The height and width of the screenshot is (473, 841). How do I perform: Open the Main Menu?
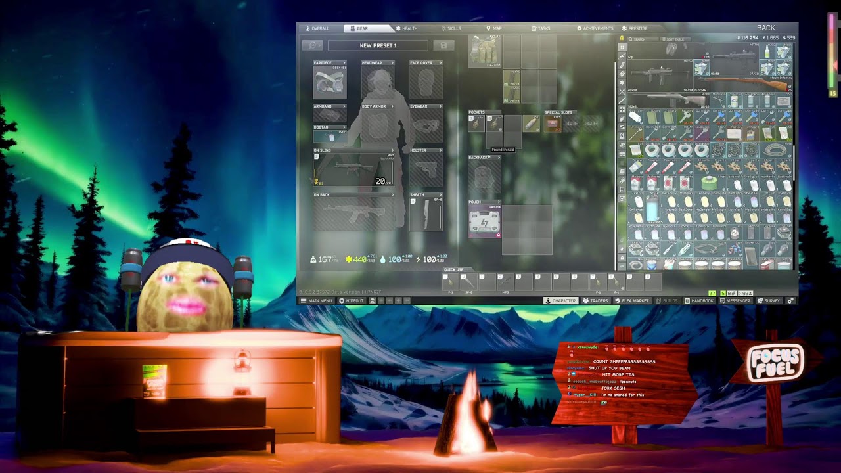click(x=317, y=301)
